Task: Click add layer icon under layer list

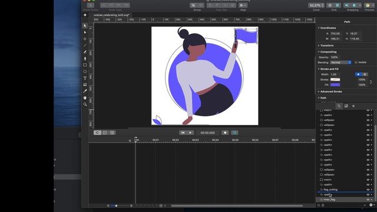Action: (x=319, y=205)
